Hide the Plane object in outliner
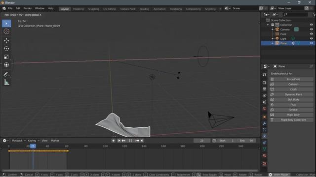316x177 pixels. click(312, 43)
